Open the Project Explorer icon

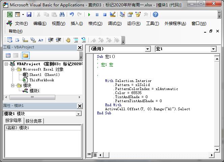(122, 14)
